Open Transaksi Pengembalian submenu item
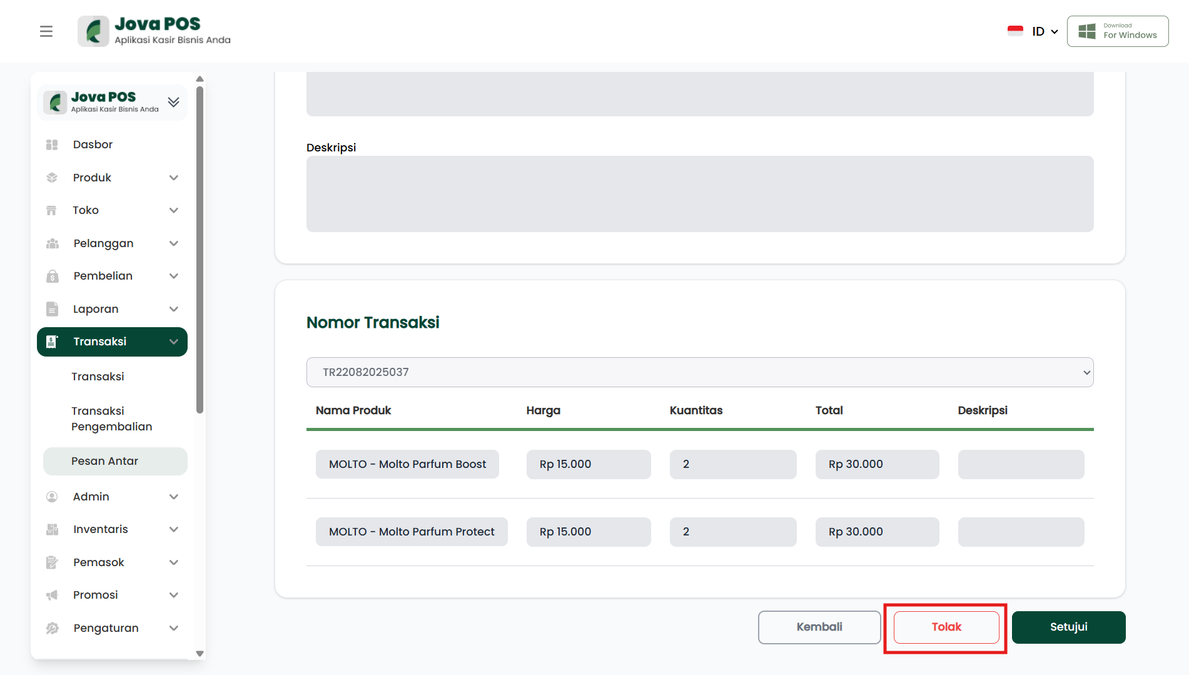The image size is (1189, 675). click(x=112, y=419)
